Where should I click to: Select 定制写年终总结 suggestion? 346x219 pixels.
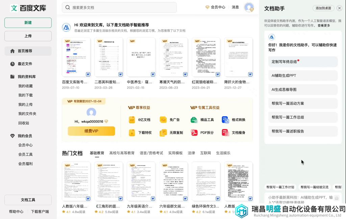303,62
